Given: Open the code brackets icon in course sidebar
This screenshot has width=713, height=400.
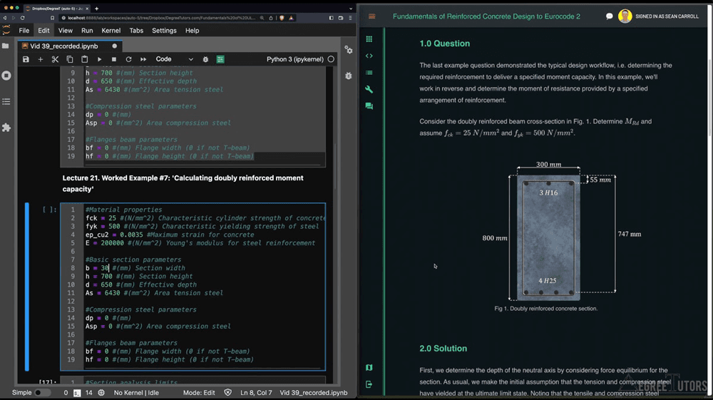Looking at the screenshot, I should pos(369,56).
